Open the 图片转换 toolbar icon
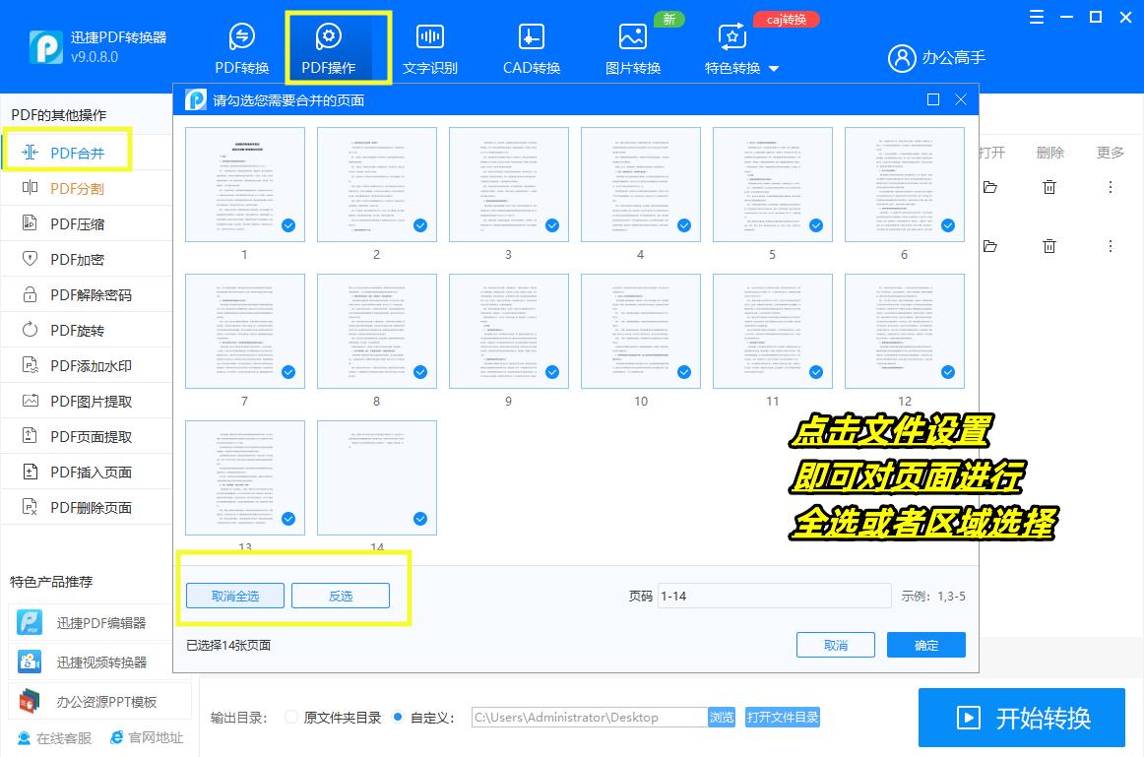Screen dimensions: 1144x757 [x=633, y=36]
